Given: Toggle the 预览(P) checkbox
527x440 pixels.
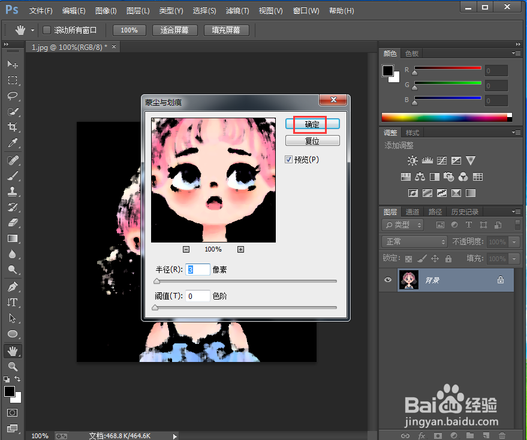Looking at the screenshot, I should tap(288, 160).
